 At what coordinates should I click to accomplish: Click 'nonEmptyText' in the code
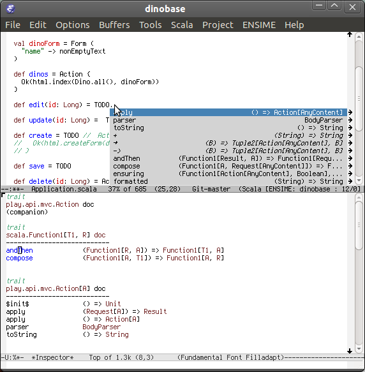tap(82, 51)
